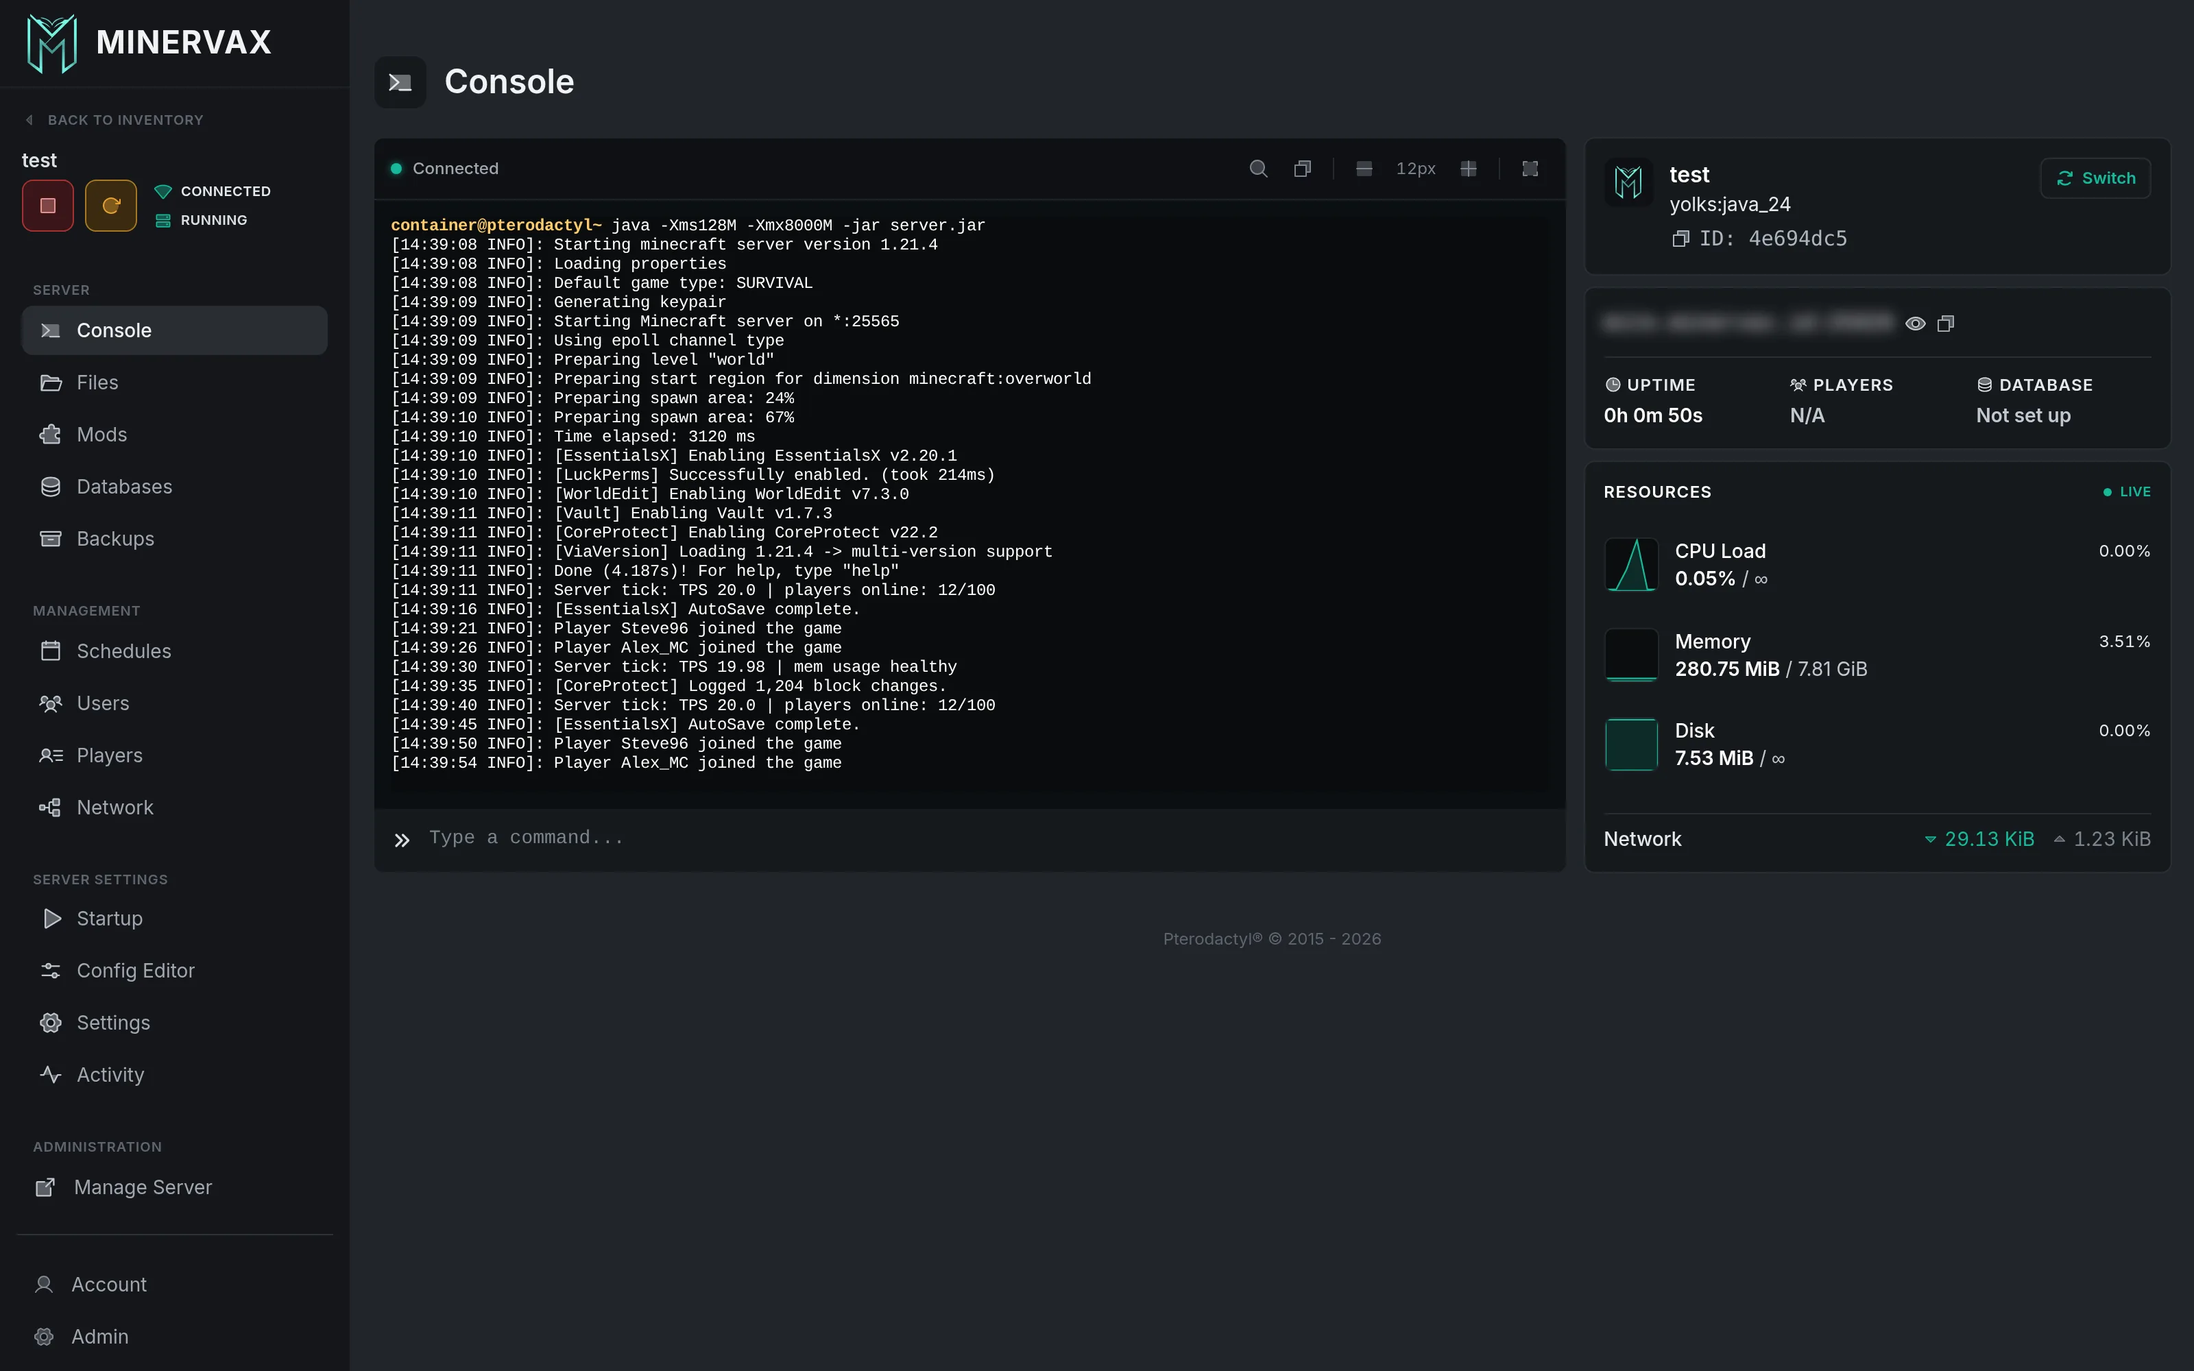Open Config Editor via sliders icon
Screen dimensions: 2194x1371
tap(51, 970)
